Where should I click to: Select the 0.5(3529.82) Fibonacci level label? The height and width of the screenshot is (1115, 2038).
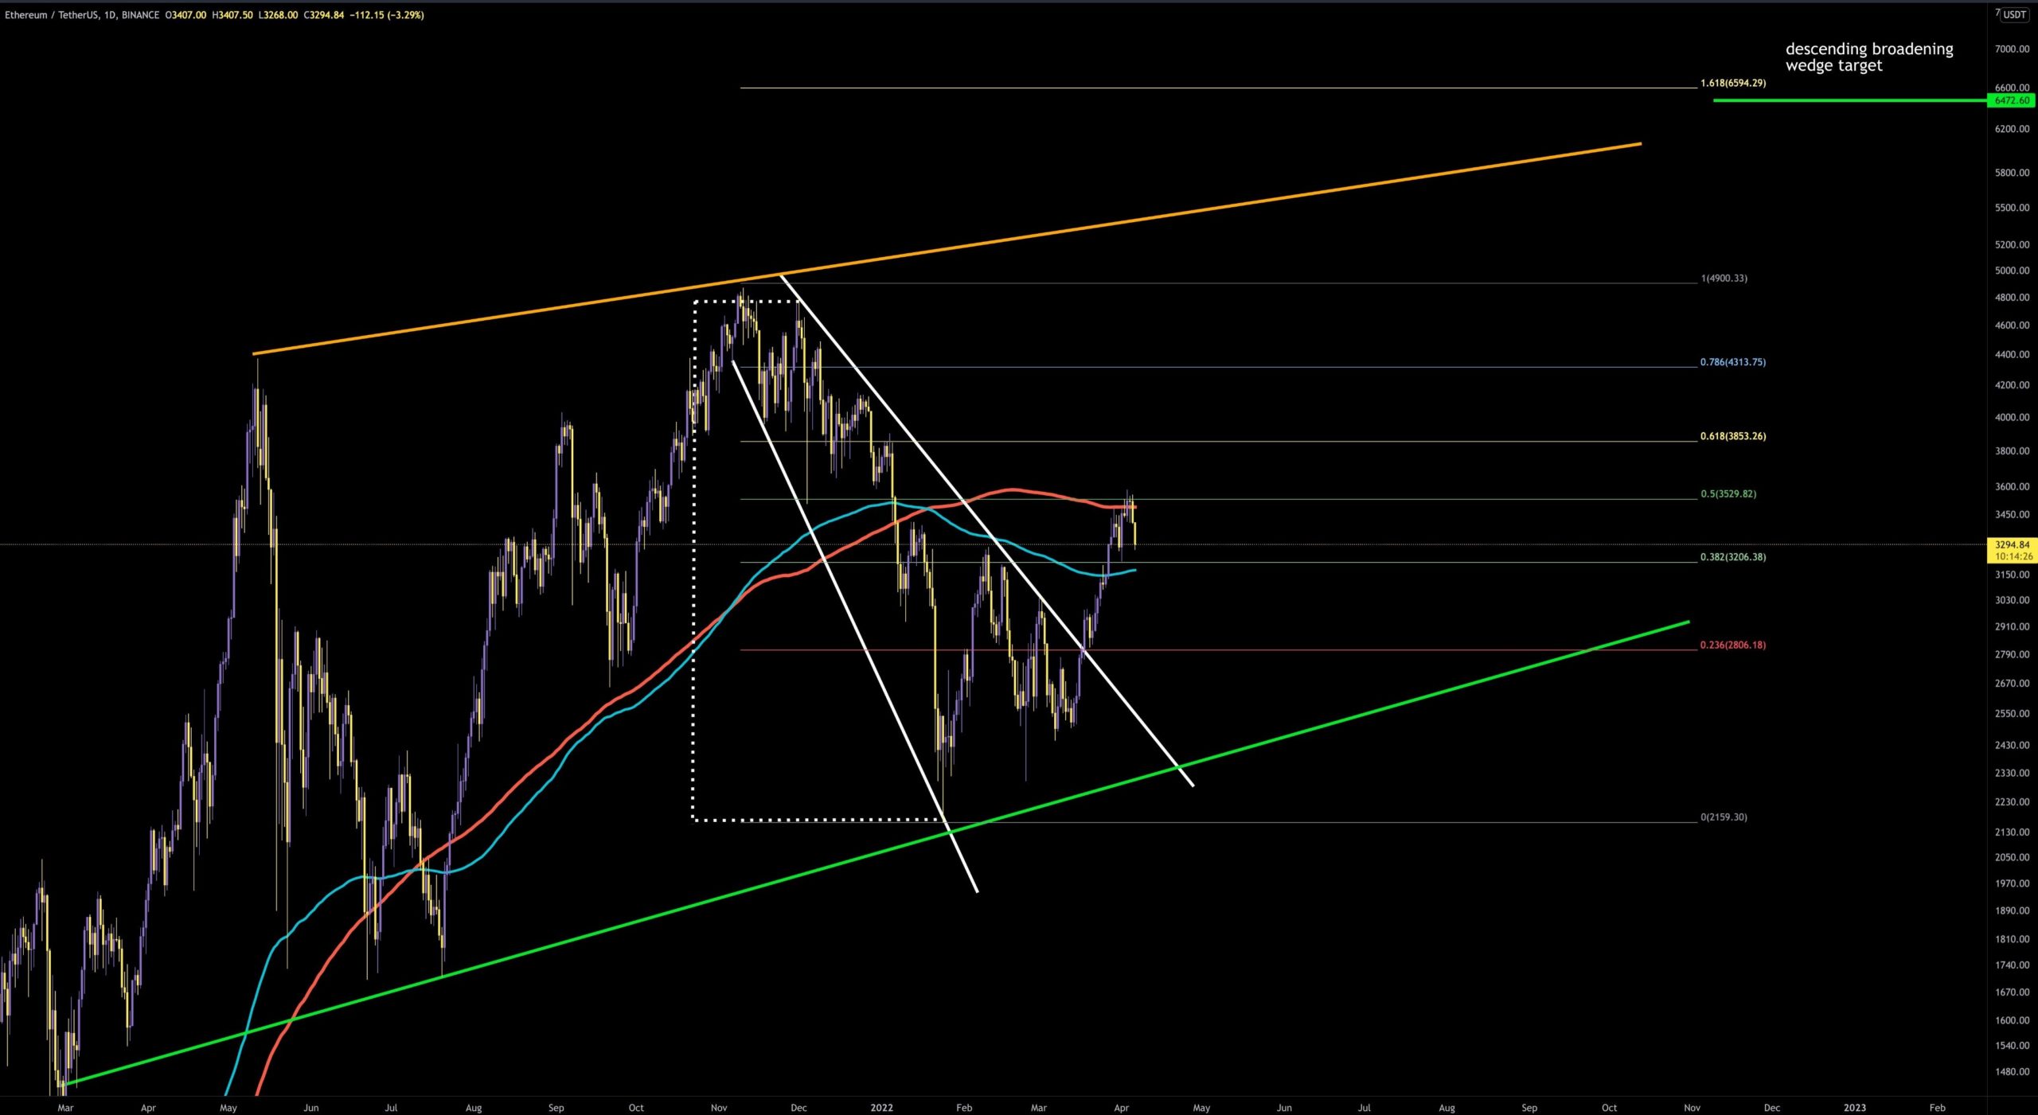tap(1728, 493)
